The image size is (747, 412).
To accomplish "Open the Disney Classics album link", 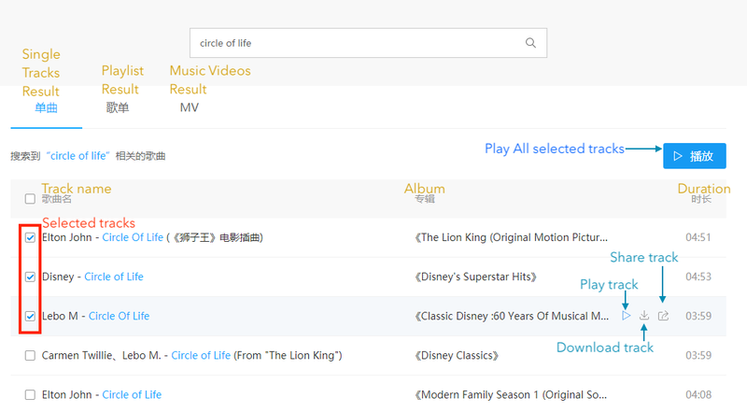I will (457, 355).
